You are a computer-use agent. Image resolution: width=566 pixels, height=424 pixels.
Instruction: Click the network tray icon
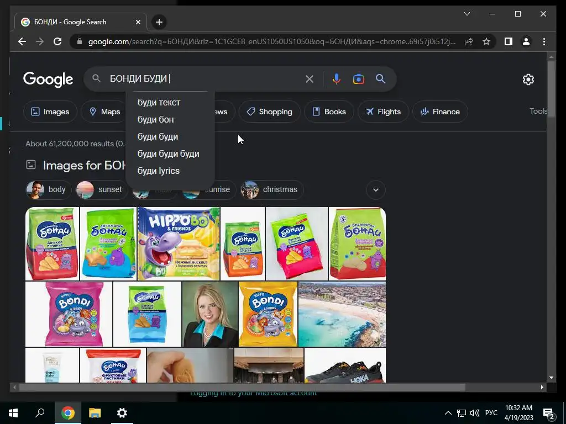click(462, 413)
